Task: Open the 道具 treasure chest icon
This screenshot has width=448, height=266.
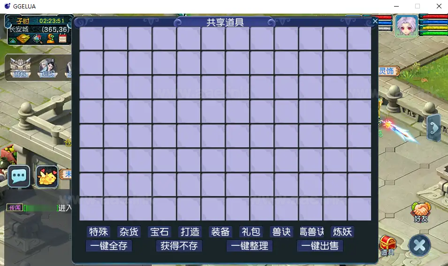Action: [387, 245]
